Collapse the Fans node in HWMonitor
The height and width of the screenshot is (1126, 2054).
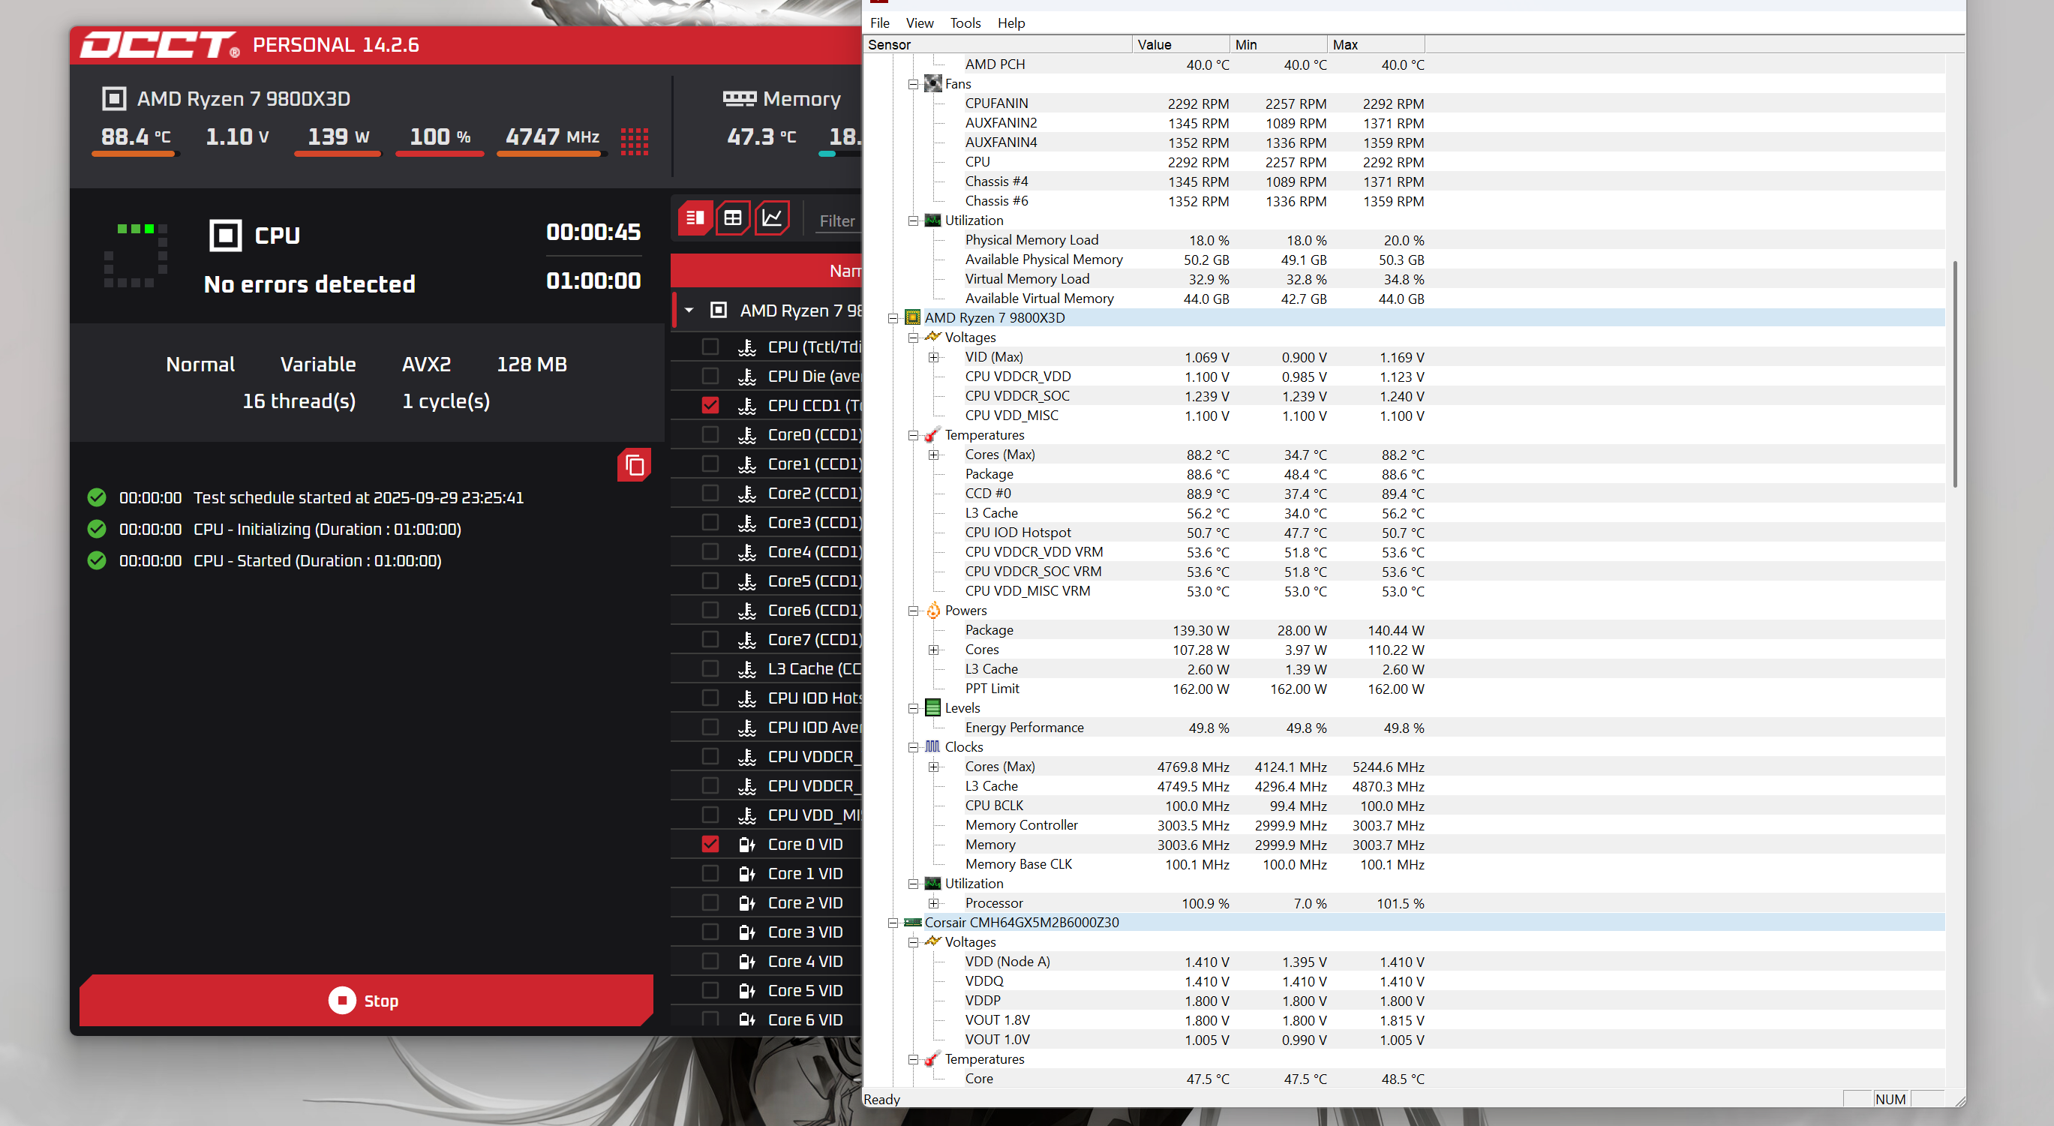pyautogui.click(x=913, y=84)
